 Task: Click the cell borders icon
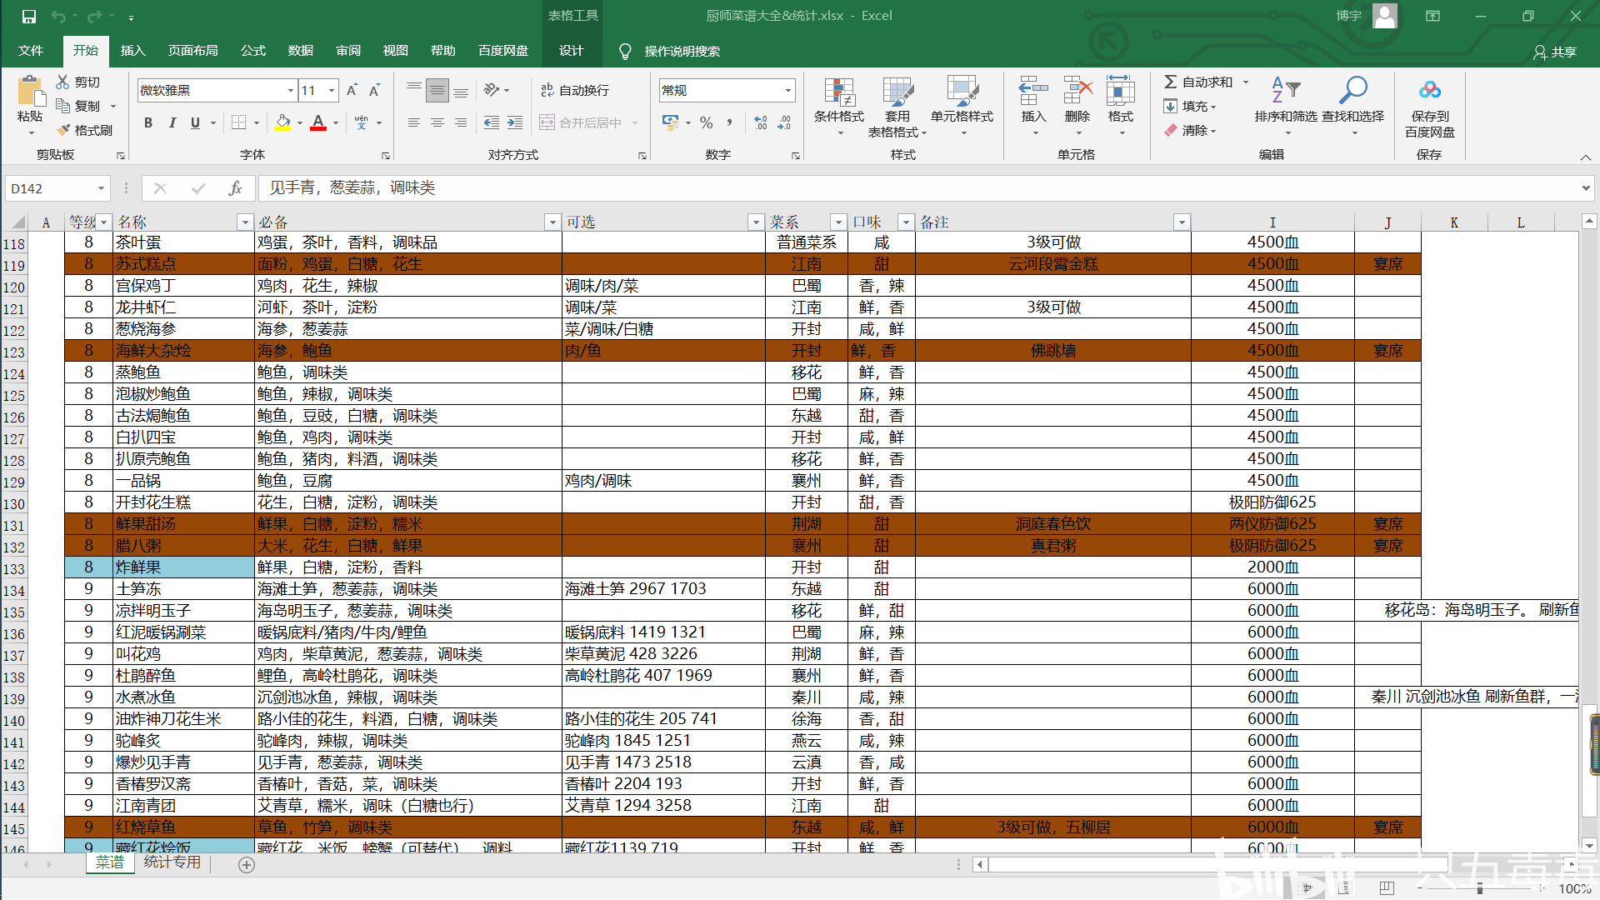[x=238, y=122]
